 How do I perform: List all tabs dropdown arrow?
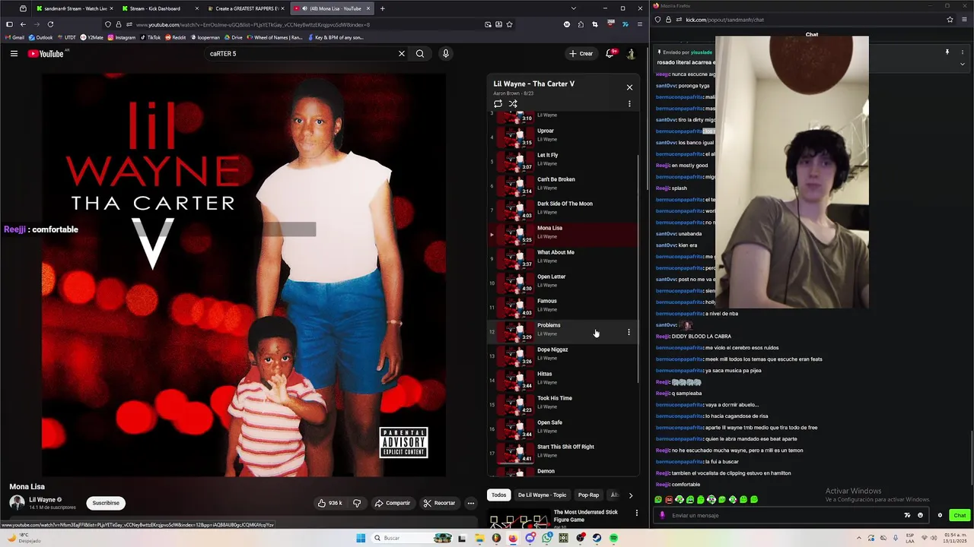coord(573,8)
